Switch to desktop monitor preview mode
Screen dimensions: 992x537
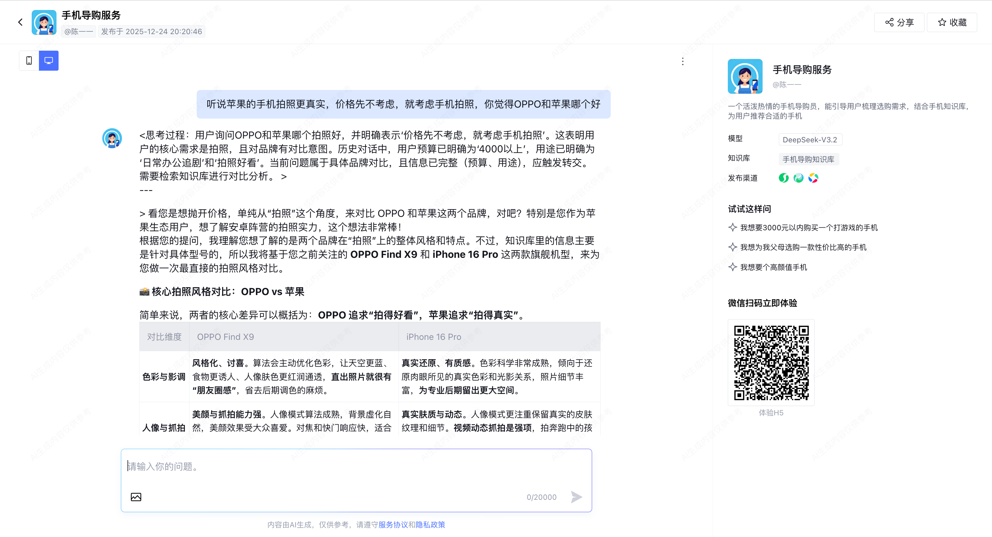[x=49, y=60]
